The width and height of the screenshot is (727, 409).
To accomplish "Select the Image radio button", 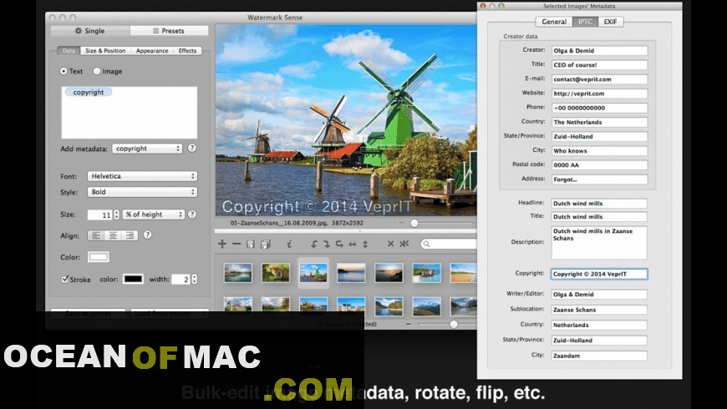I will 96,71.
